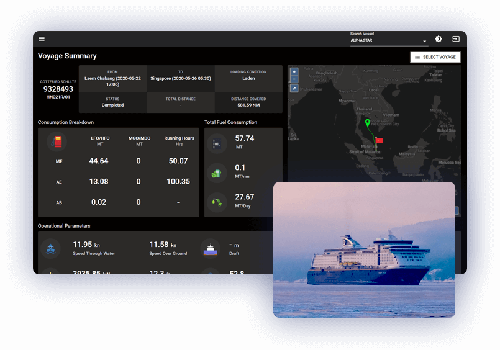Image resolution: width=500 pixels, height=350 pixels.
Task: Click the red destination flag marker
Action: pos(379,140)
